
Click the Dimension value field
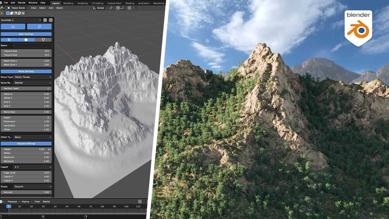[x=26, y=121]
